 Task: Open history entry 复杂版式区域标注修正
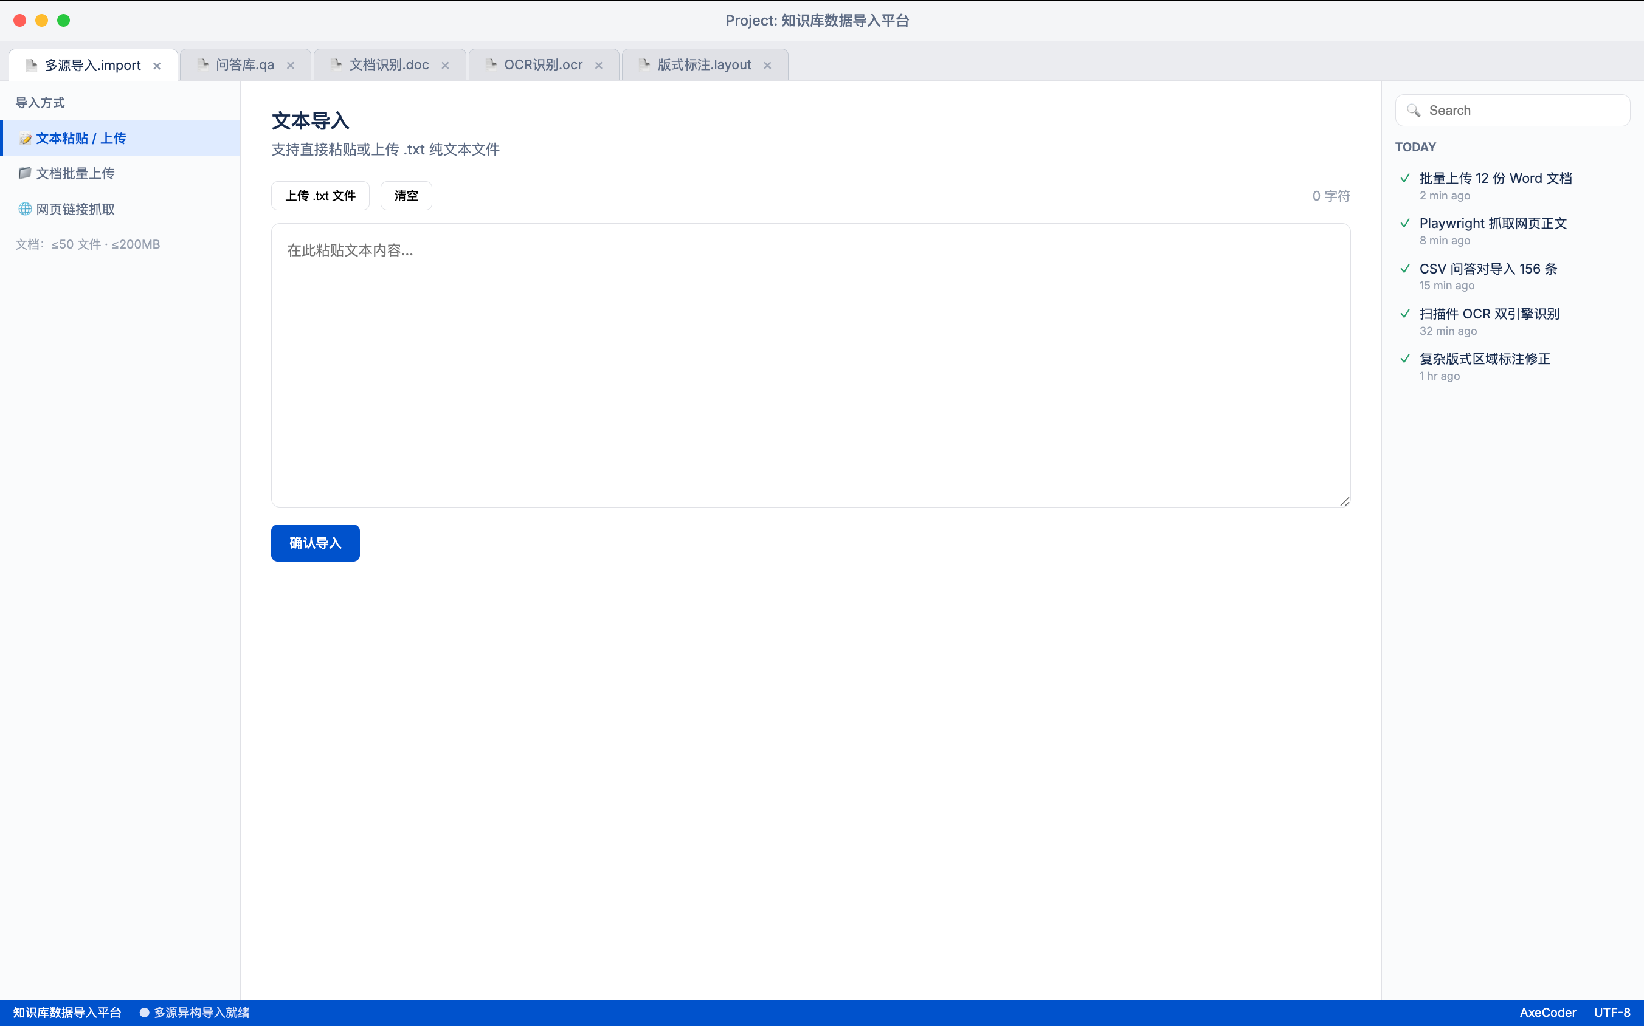click(1512, 367)
